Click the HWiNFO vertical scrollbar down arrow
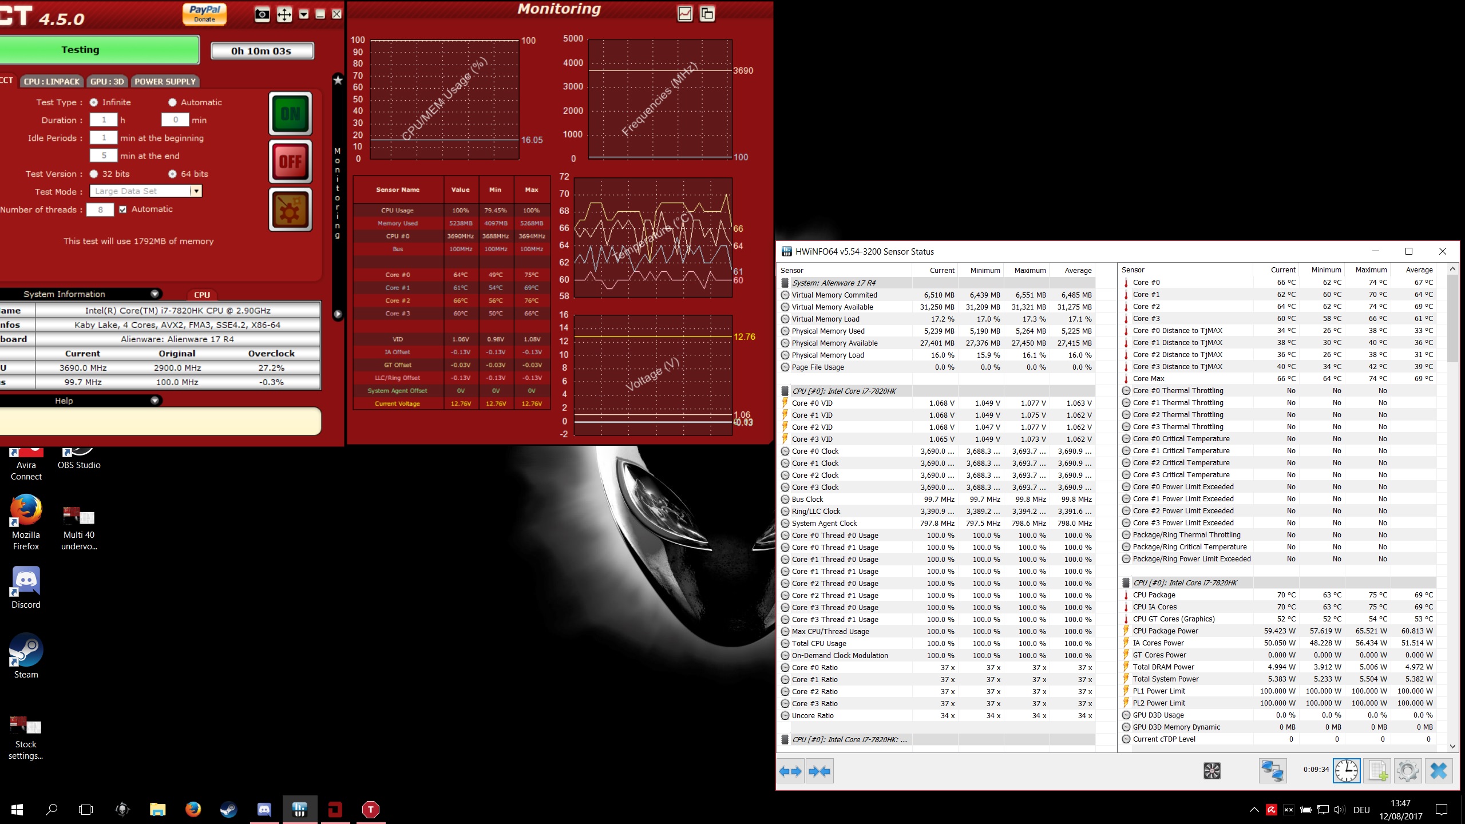 (1452, 746)
